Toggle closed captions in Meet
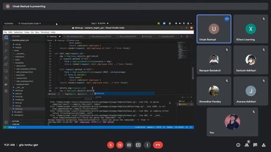This screenshot has width=271, height=152. click(129, 145)
